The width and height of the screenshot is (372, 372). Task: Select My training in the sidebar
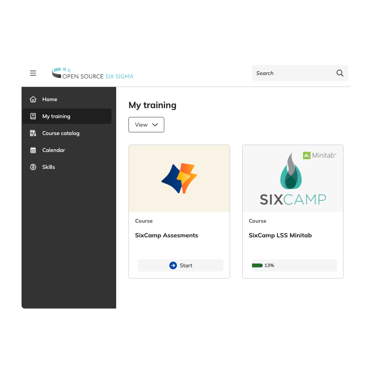point(56,116)
